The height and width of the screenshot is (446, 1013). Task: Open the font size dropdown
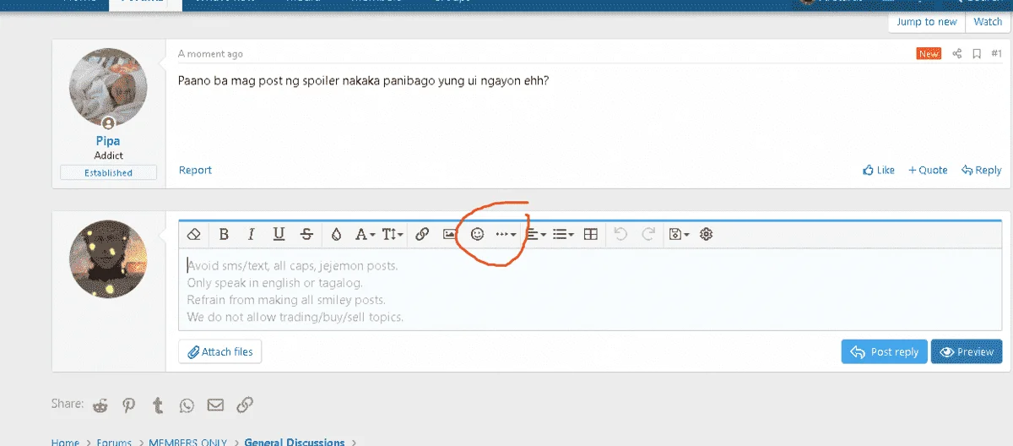point(393,234)
